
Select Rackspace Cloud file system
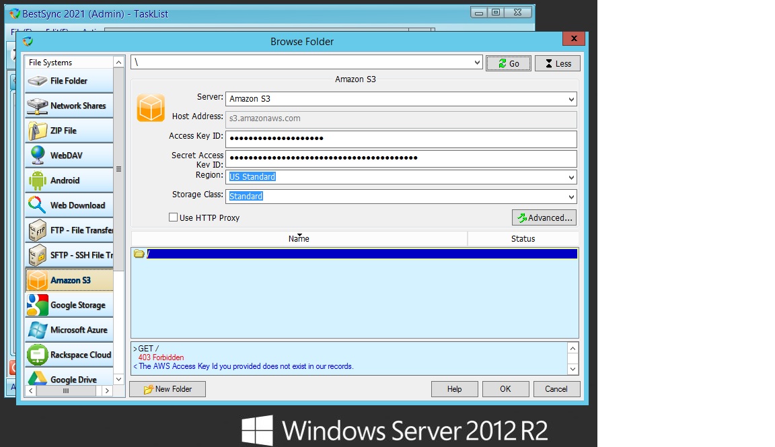click(69, 355)
